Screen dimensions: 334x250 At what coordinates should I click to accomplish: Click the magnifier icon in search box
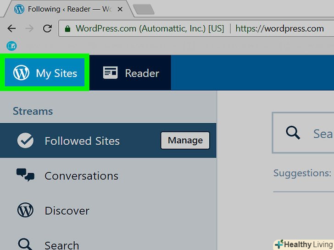[x=293, y=133]
